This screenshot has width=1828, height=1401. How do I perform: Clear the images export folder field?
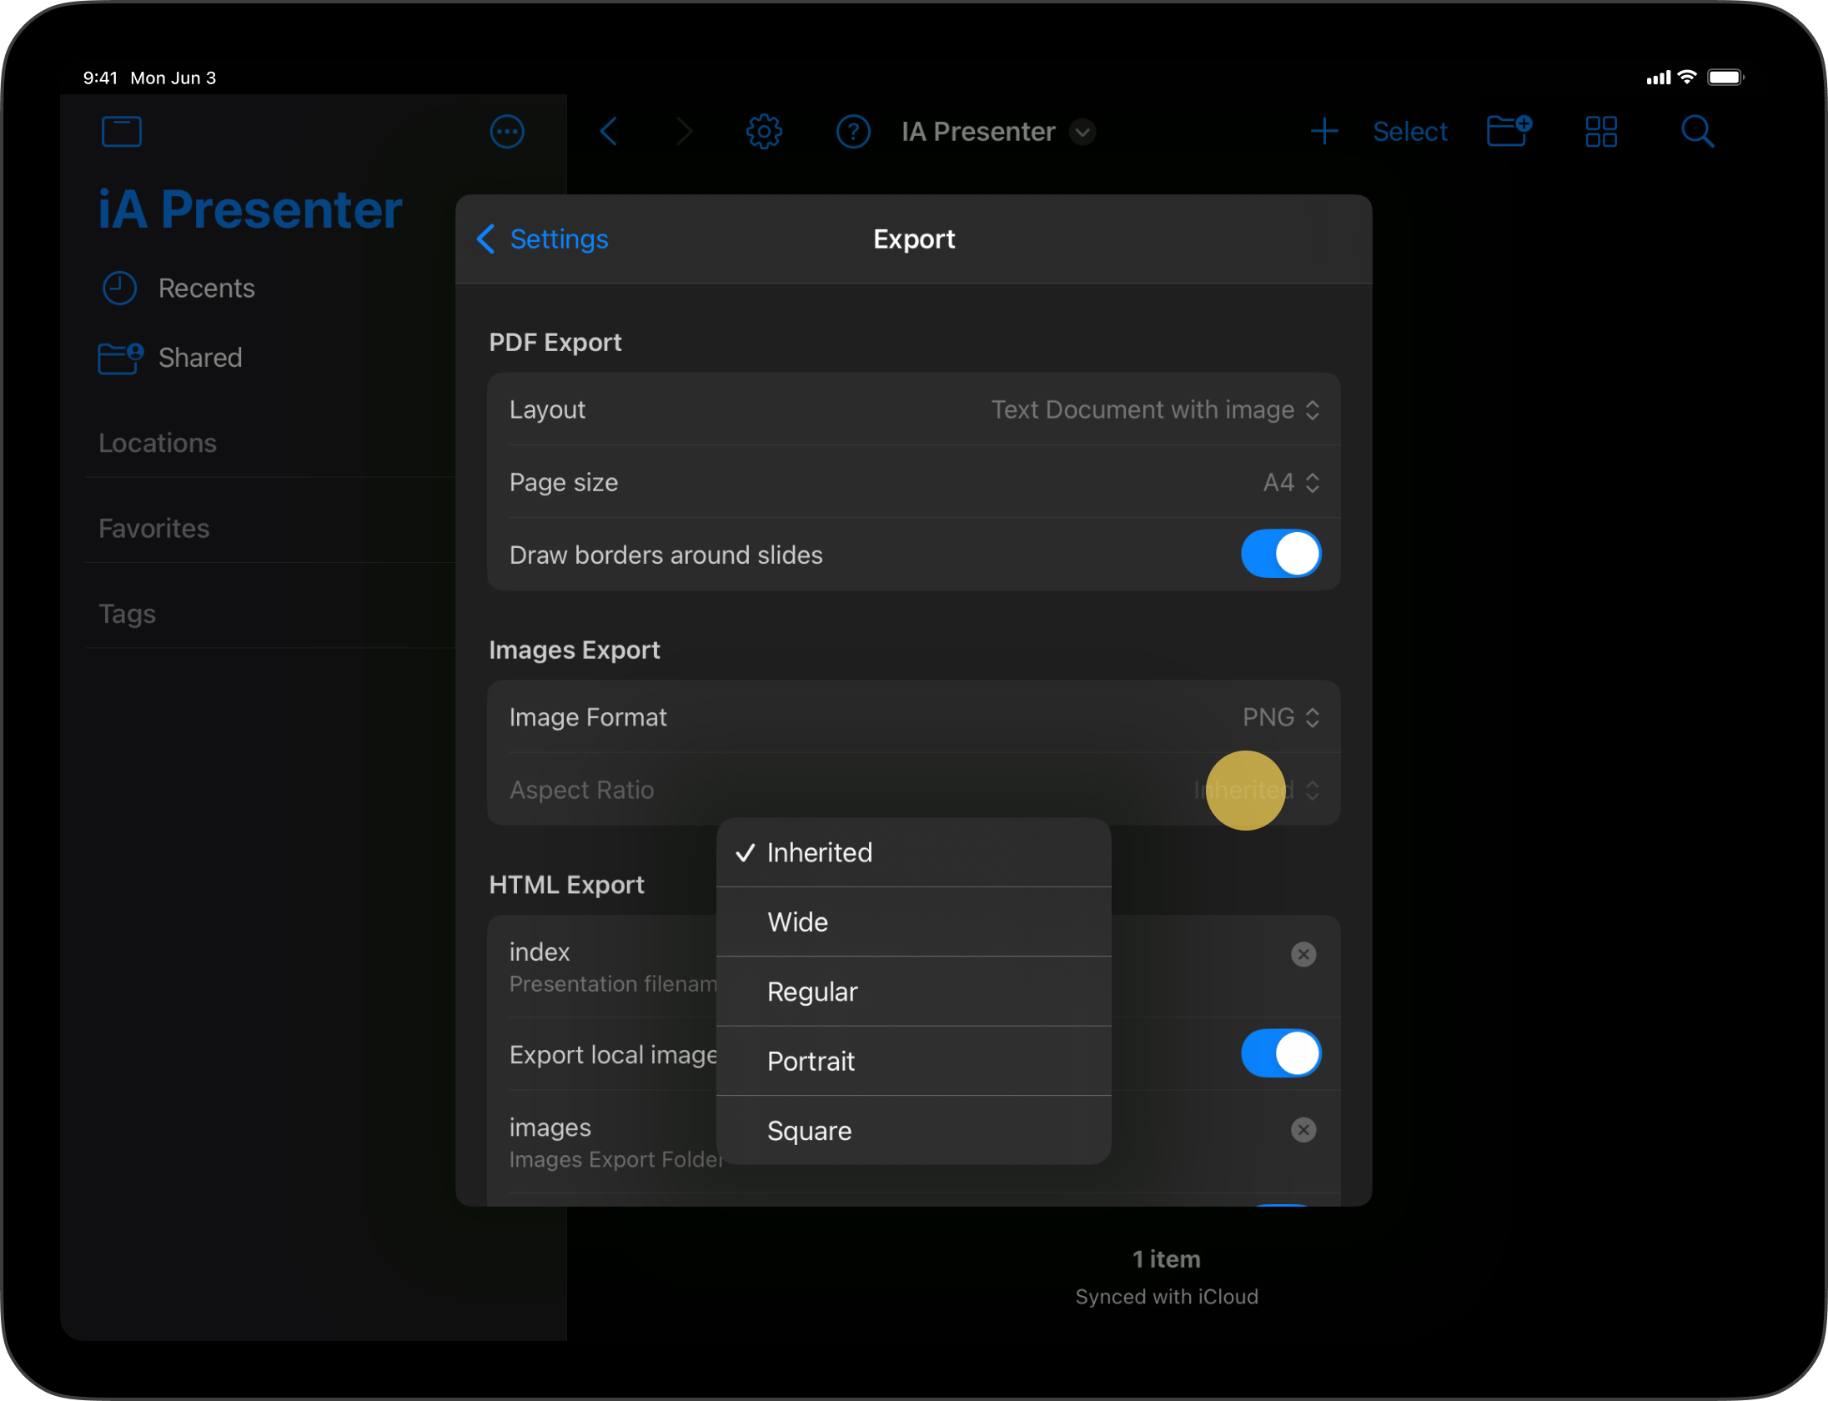click(1303, 1130)
